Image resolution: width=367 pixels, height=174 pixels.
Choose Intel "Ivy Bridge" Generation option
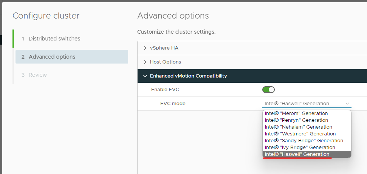click(x=307, y=147)
